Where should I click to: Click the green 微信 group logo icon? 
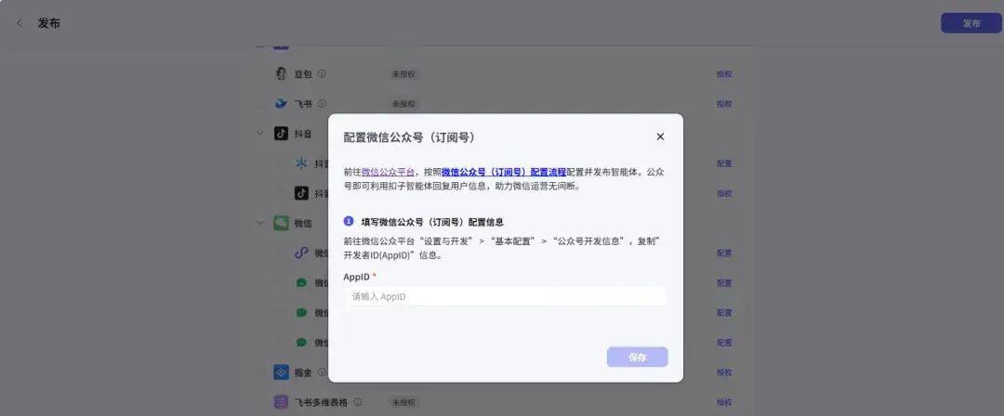pos(281,223)
